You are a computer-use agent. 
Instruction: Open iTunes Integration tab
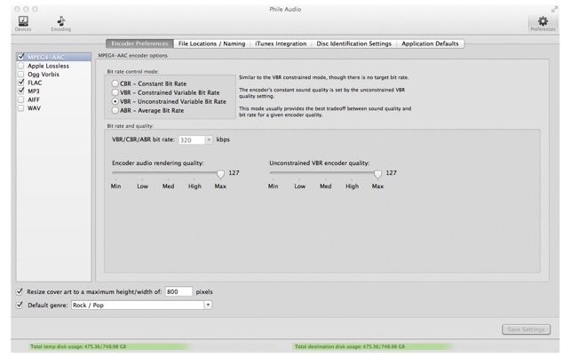tap(281, 44)
